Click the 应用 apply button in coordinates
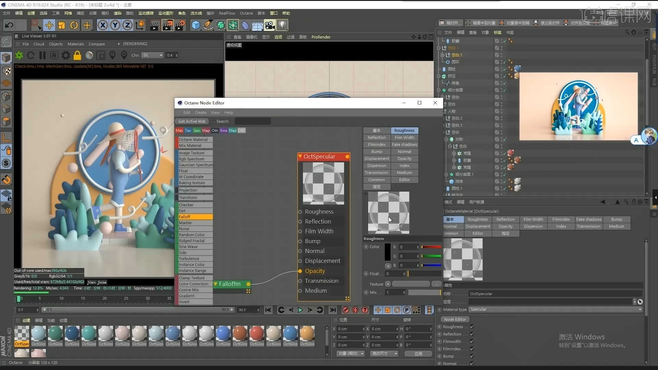 pos(418,354)
